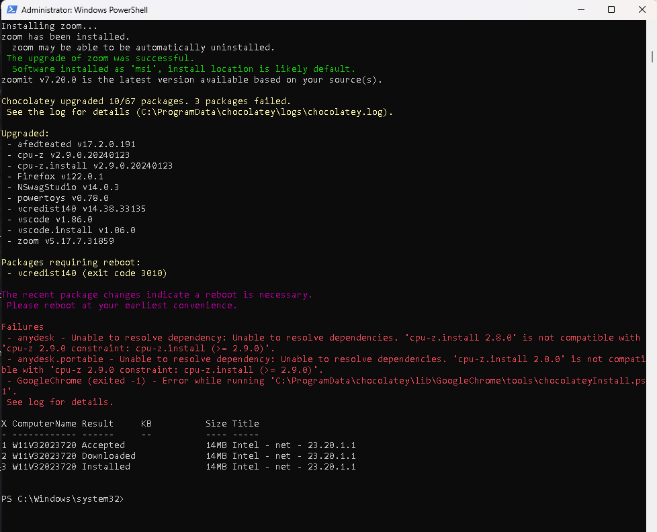
Task: Click the 'Installing zoom...' line
Action: click(x=50, y=26)
